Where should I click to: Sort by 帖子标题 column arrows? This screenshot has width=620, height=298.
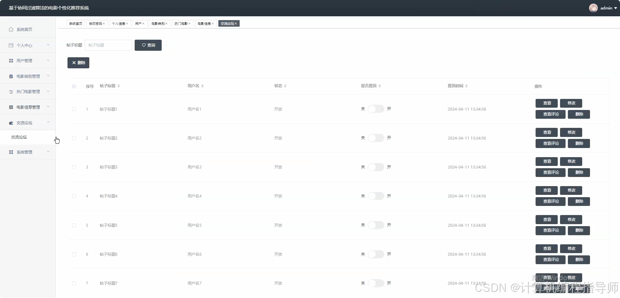coord(119,86)
